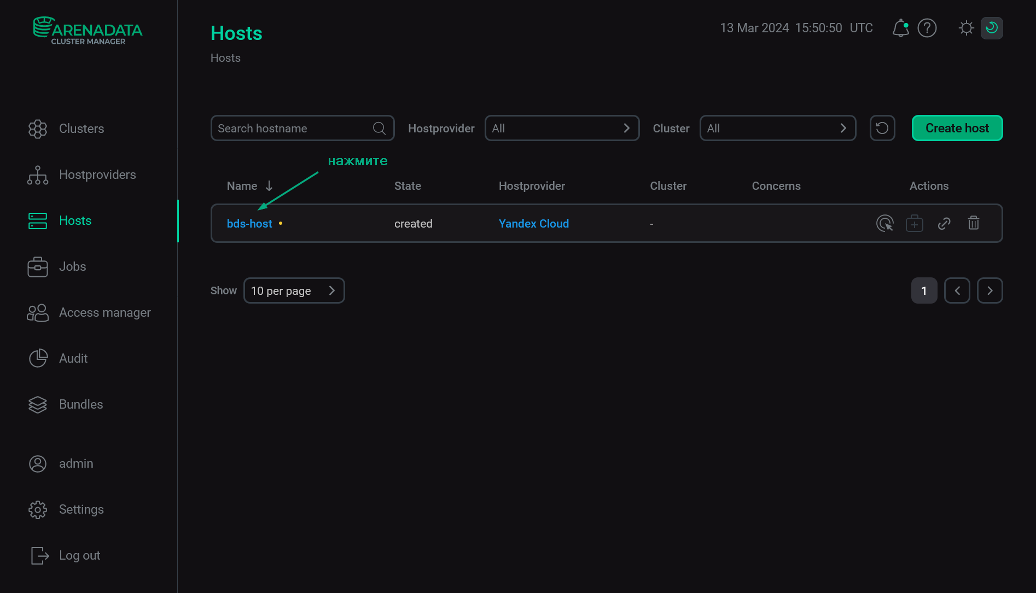Open the Settings menu item

[81, 509]
